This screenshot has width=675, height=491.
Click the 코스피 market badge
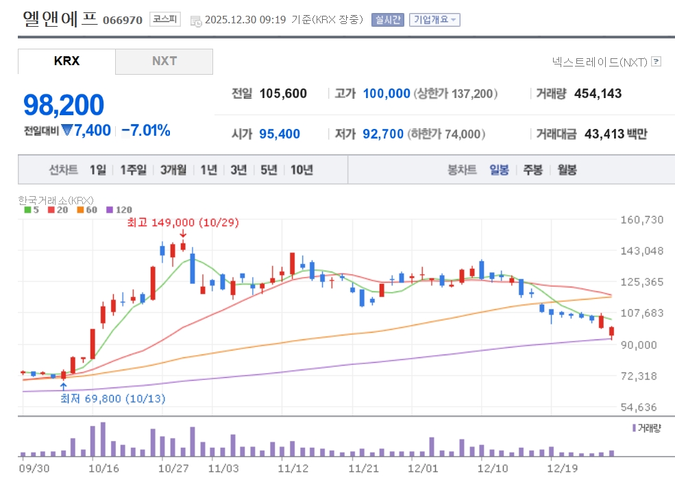tap(164, 19)
